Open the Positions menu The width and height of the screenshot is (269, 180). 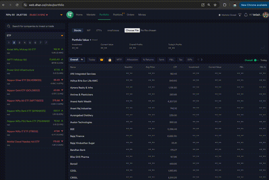(x=118, y=15)
